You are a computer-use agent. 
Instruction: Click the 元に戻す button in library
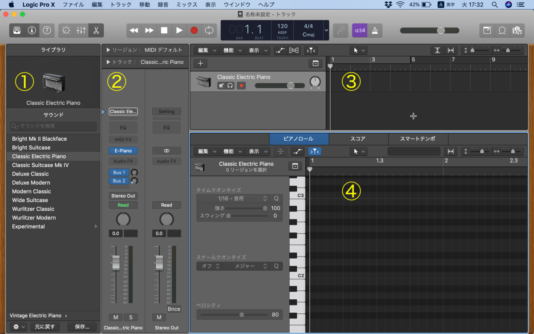(x=45, y=326)
